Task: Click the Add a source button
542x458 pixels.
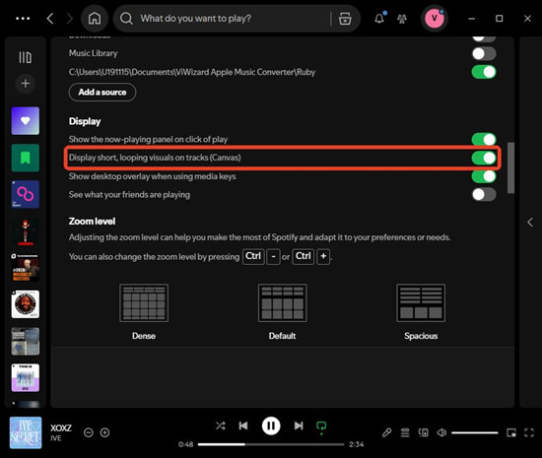Action: point(102,93)
